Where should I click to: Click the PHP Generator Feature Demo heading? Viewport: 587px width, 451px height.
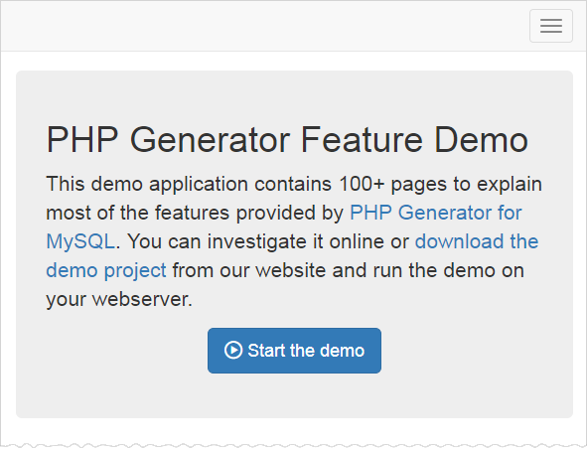(x=287, y=140)
